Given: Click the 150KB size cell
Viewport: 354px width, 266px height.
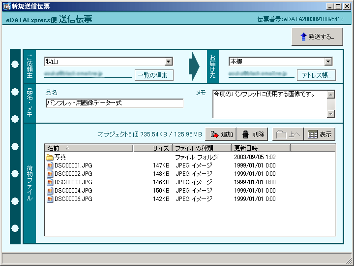Looking at the screenshot, I should (x=161, y=191).
